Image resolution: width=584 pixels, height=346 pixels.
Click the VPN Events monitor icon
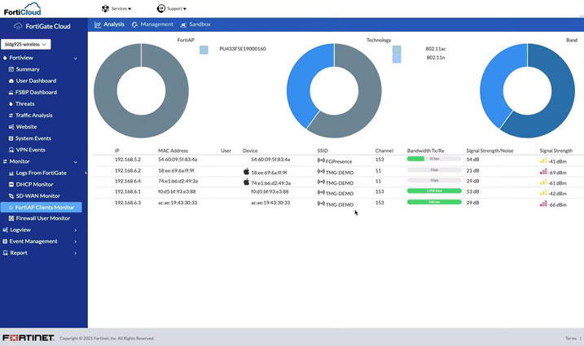pos(11,150)
